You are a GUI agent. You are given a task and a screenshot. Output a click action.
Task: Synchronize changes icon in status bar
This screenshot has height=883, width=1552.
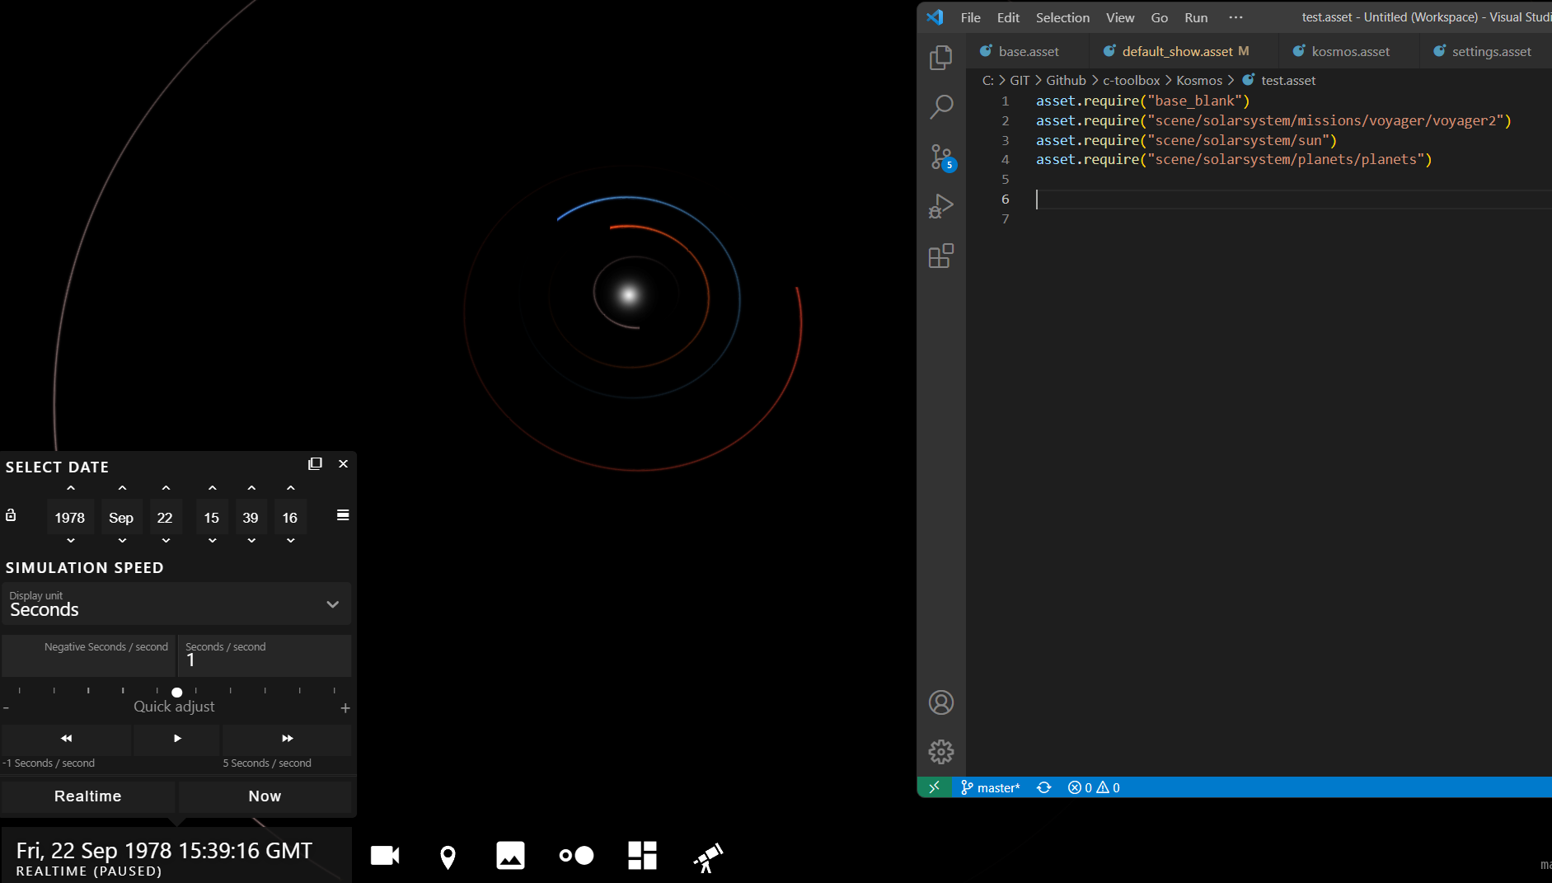[1043, 787]
